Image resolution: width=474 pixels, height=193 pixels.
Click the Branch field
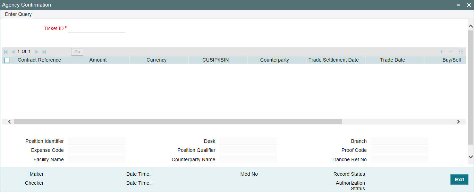coord(399,141)
